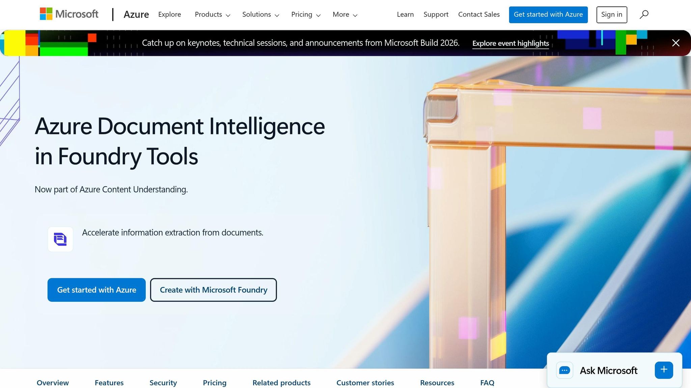Switch to the Features tab
691x388 pixels.
click(109, 383)
